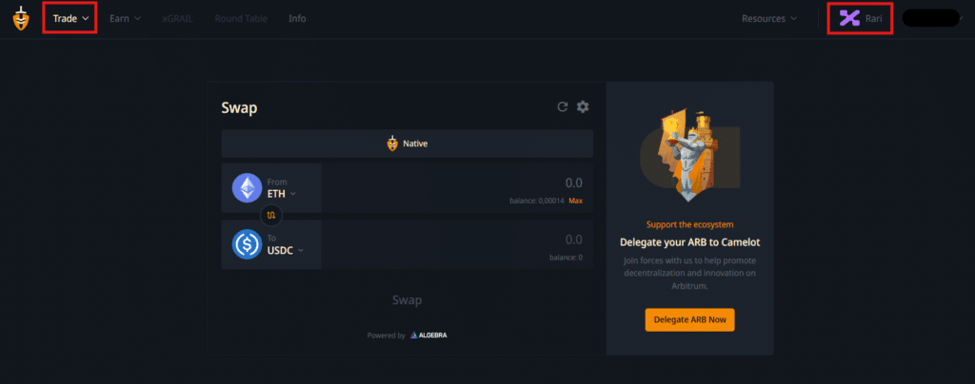
Task: Open the Resources dropdown
Action: tap(769, 19)
